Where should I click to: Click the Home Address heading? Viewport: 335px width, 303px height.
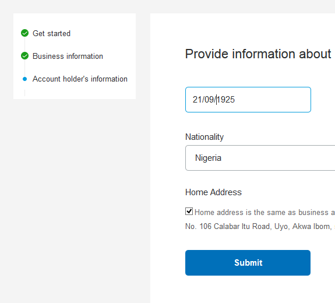point(213,192)
